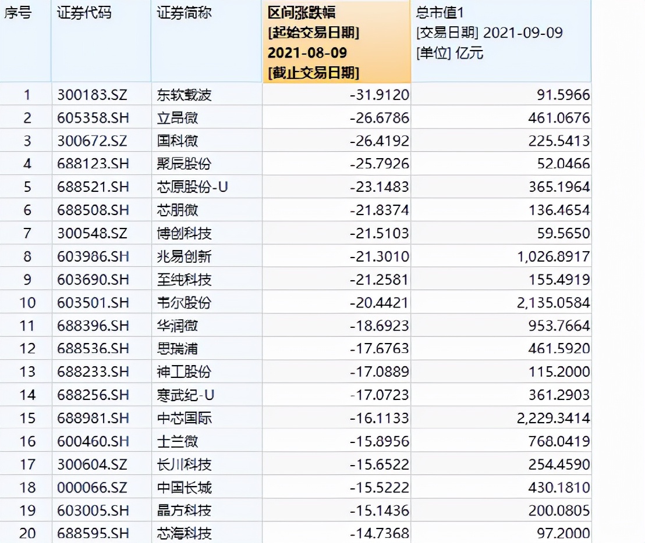Select the 寒武纪-U security name
Image resolution: width=645 pixels, height=543 pixels.
186,395
